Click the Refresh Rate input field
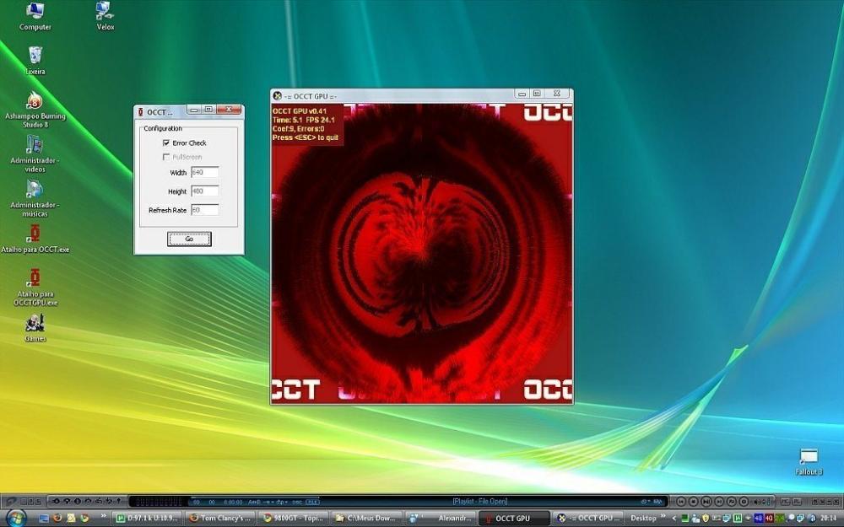This screenshot has width=844, height=527. pos(204,210)
